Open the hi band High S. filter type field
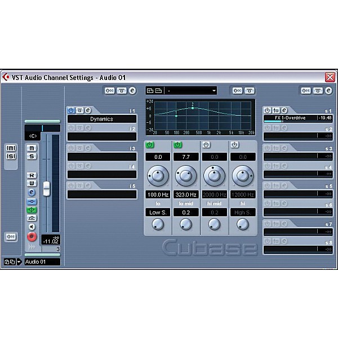 [243, 212]
